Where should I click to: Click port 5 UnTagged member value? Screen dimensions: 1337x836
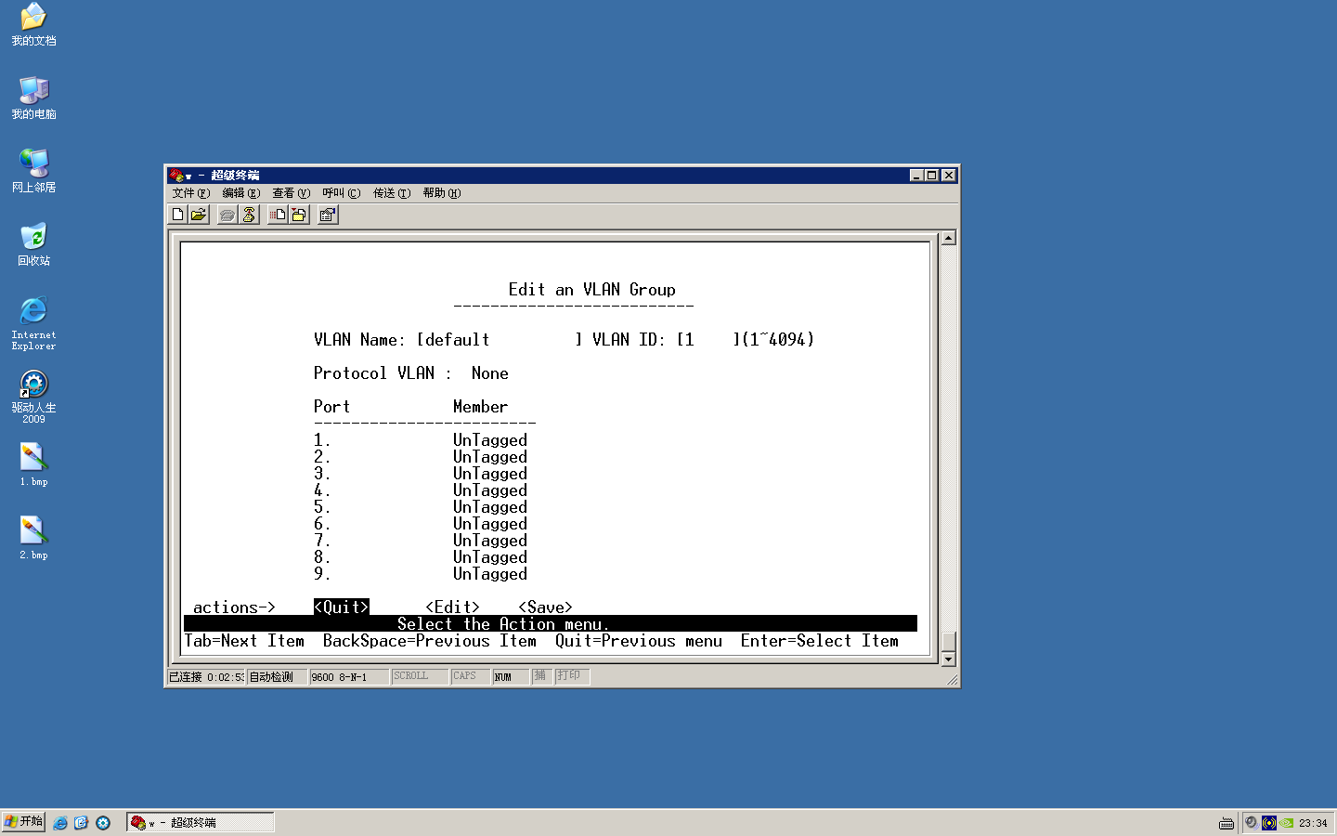[490, 507]
